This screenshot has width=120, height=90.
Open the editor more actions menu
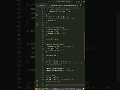(x=83, y=5)
